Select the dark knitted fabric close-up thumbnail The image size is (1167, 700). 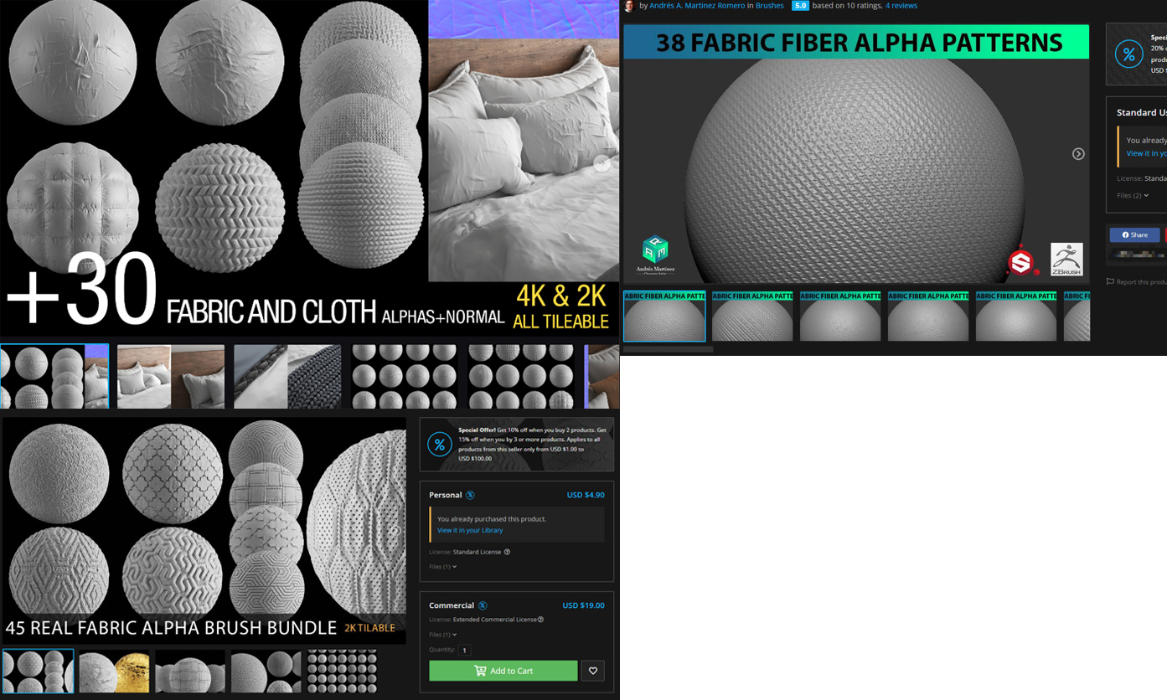[x=287, y=376]
